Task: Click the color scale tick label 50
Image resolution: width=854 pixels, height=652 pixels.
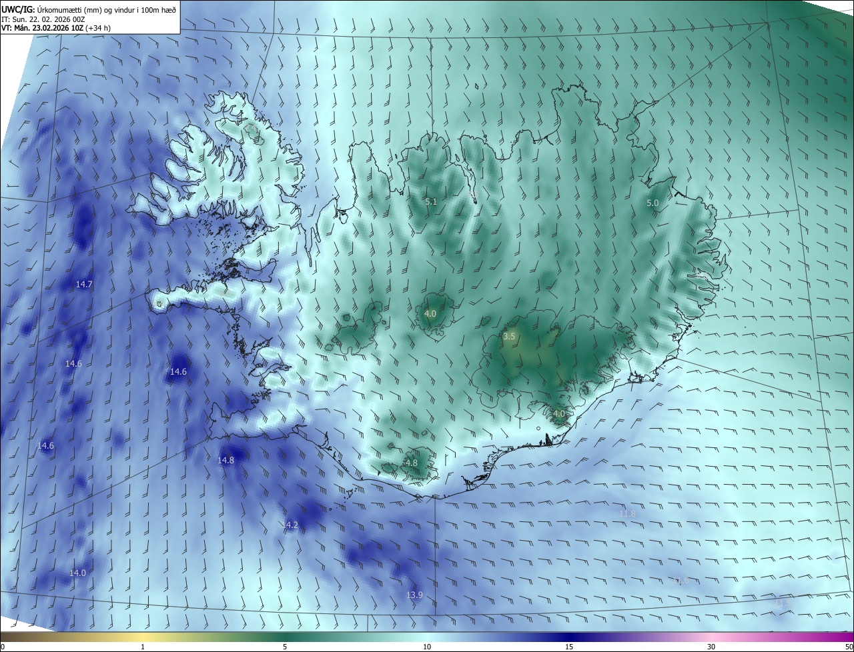Action: [849, 647]
